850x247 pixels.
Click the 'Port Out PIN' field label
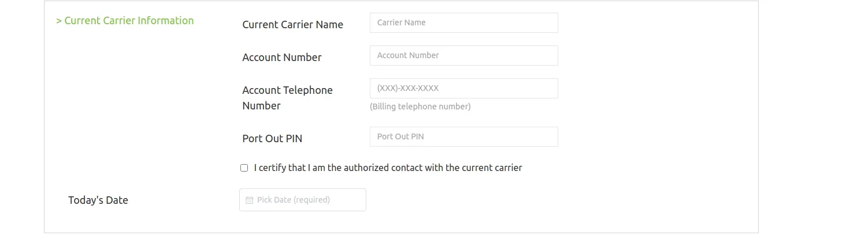pos(272,139)
